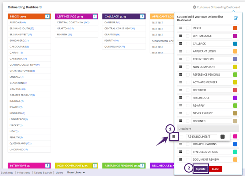Click CALLBACK column info icon
The width and height of the screenshot is (245, 176).
[x=142, y=16]
